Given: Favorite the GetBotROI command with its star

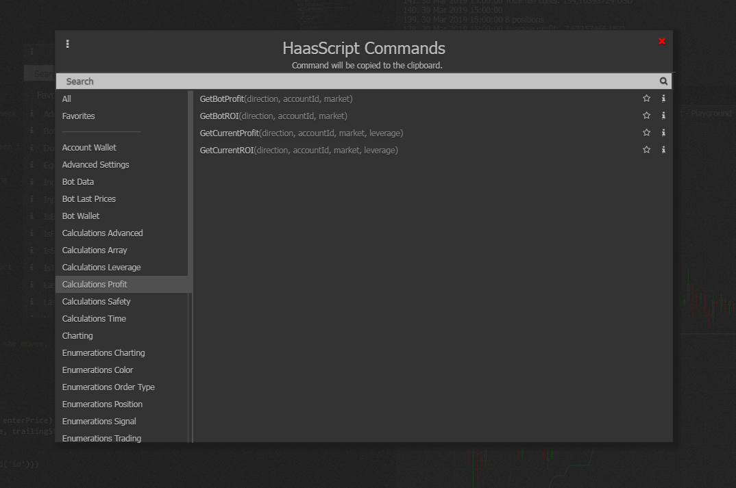Looking at the screenshot, I should coord(646,115).
